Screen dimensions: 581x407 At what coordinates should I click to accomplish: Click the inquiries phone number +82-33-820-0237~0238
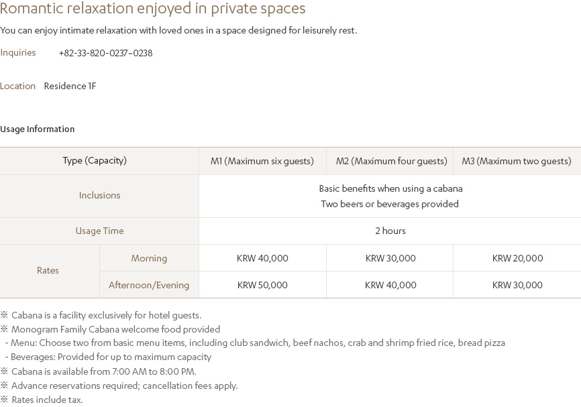pos(105,53)
